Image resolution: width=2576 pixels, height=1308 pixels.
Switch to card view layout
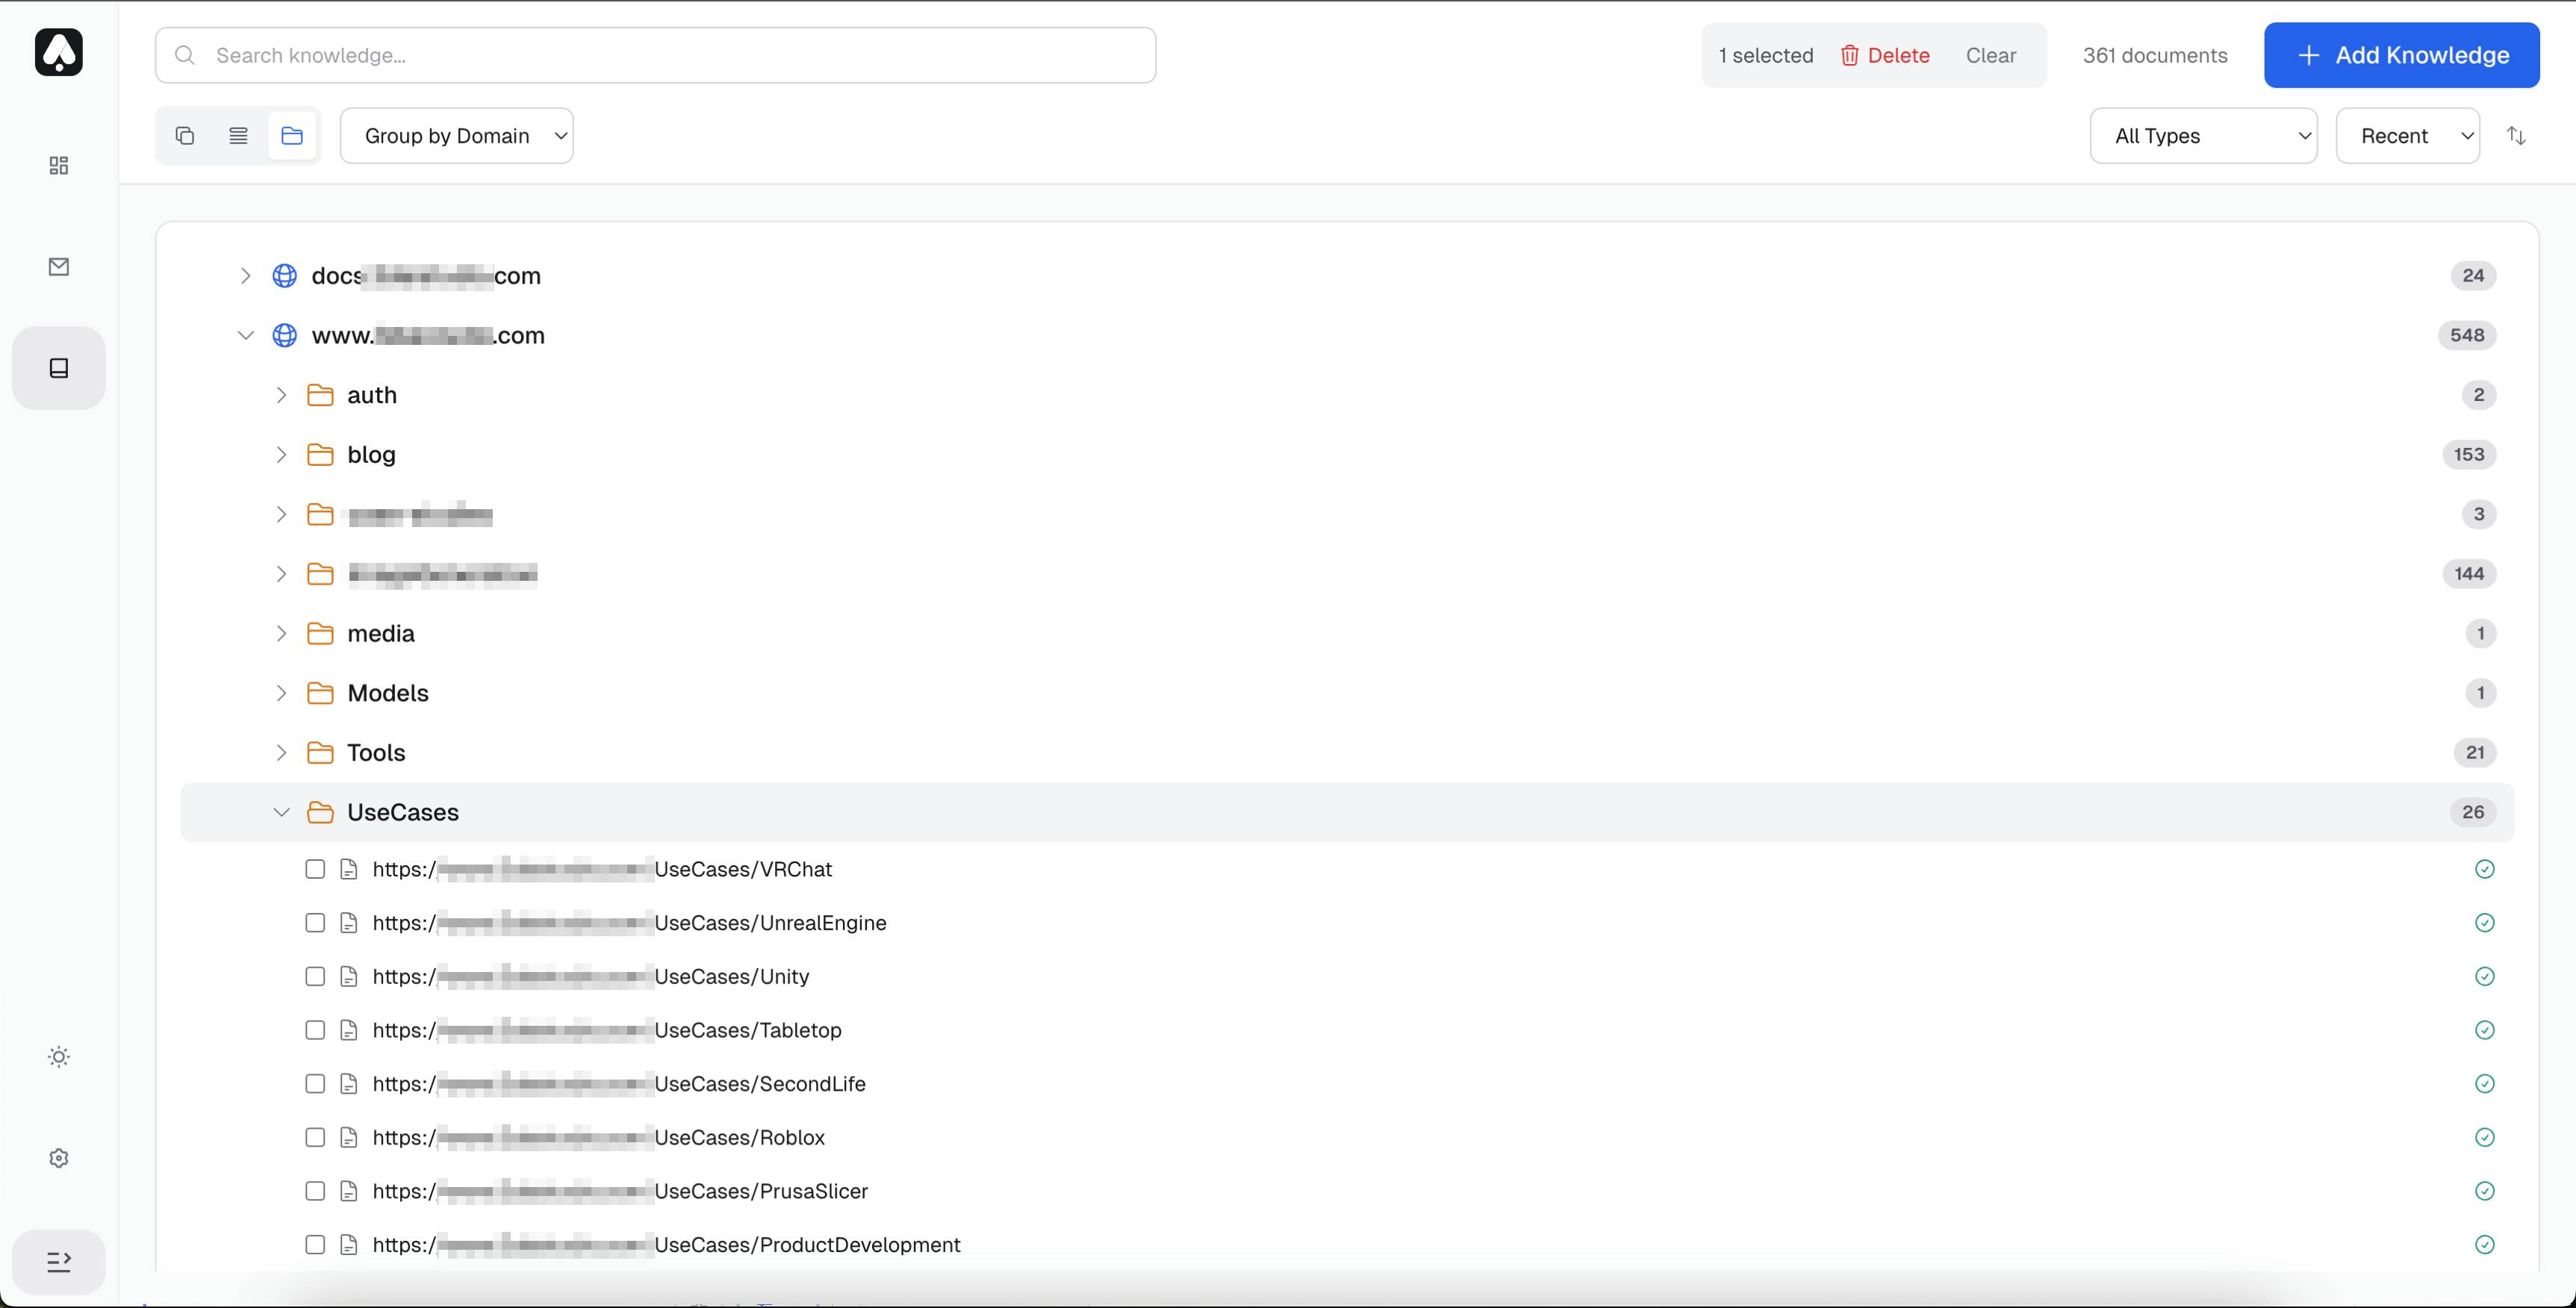[185, 135]
